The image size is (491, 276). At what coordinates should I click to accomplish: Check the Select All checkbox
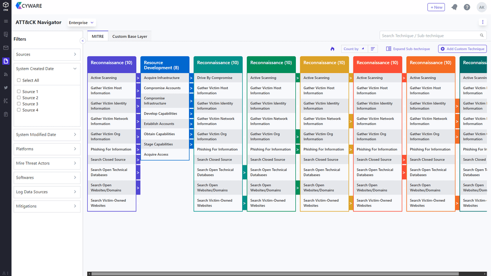pos(19,80)
